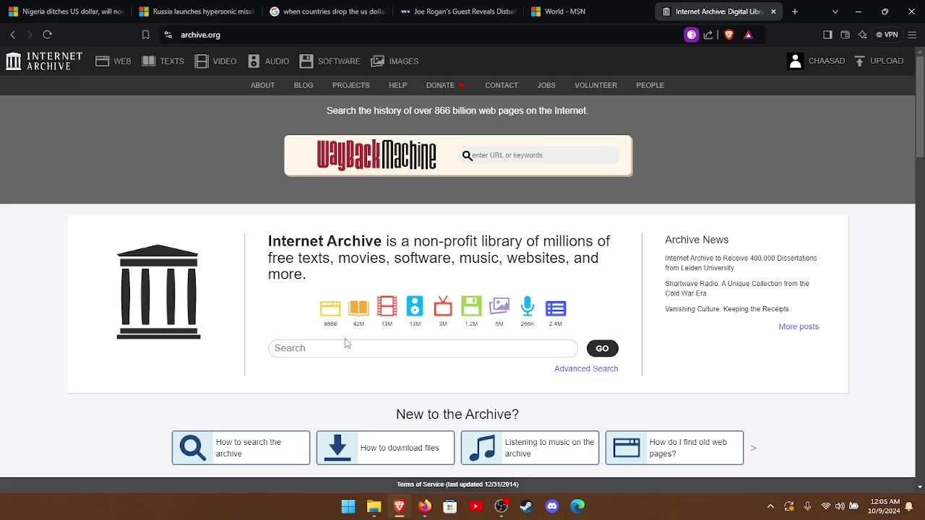Open the Leo AI sparkle icon
The width and height of the screenshot is (925, 520).
pos(862,35)
